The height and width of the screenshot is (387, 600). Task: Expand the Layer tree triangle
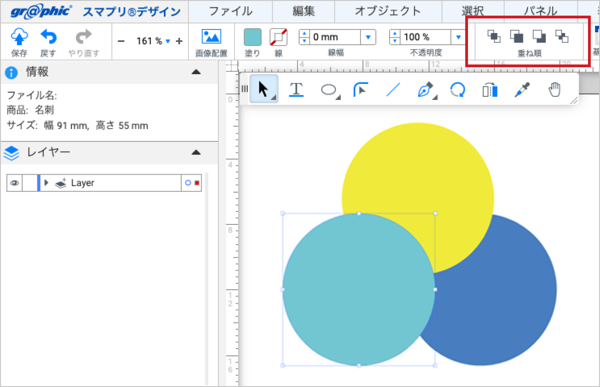pos(46,183)
